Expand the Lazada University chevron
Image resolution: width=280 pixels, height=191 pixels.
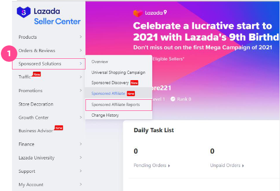tap(81, 158)
